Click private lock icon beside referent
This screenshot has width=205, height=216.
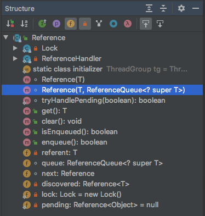tap(36, 153)
